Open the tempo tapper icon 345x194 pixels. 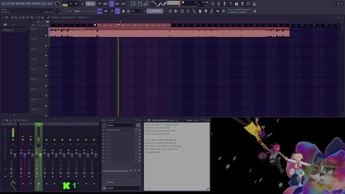pyautogui.click(x=212, y=11)
